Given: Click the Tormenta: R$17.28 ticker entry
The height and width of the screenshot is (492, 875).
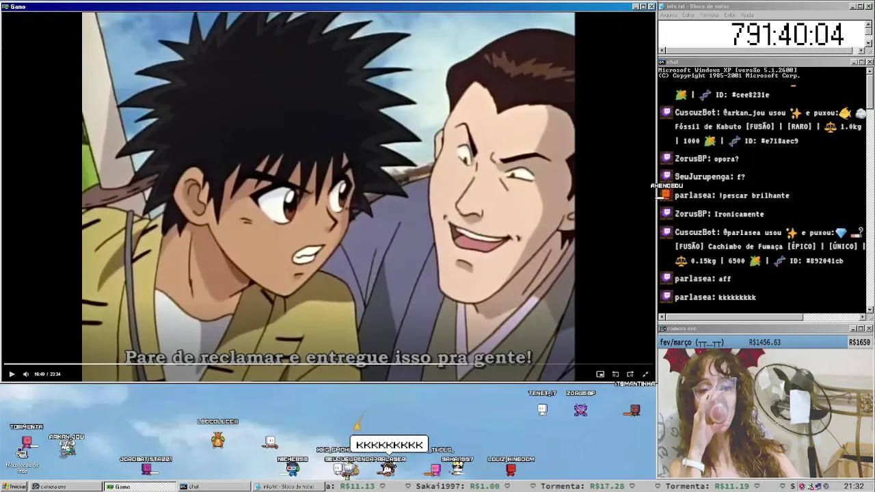Looking at the screenshot, I should [x=582, y=487].
